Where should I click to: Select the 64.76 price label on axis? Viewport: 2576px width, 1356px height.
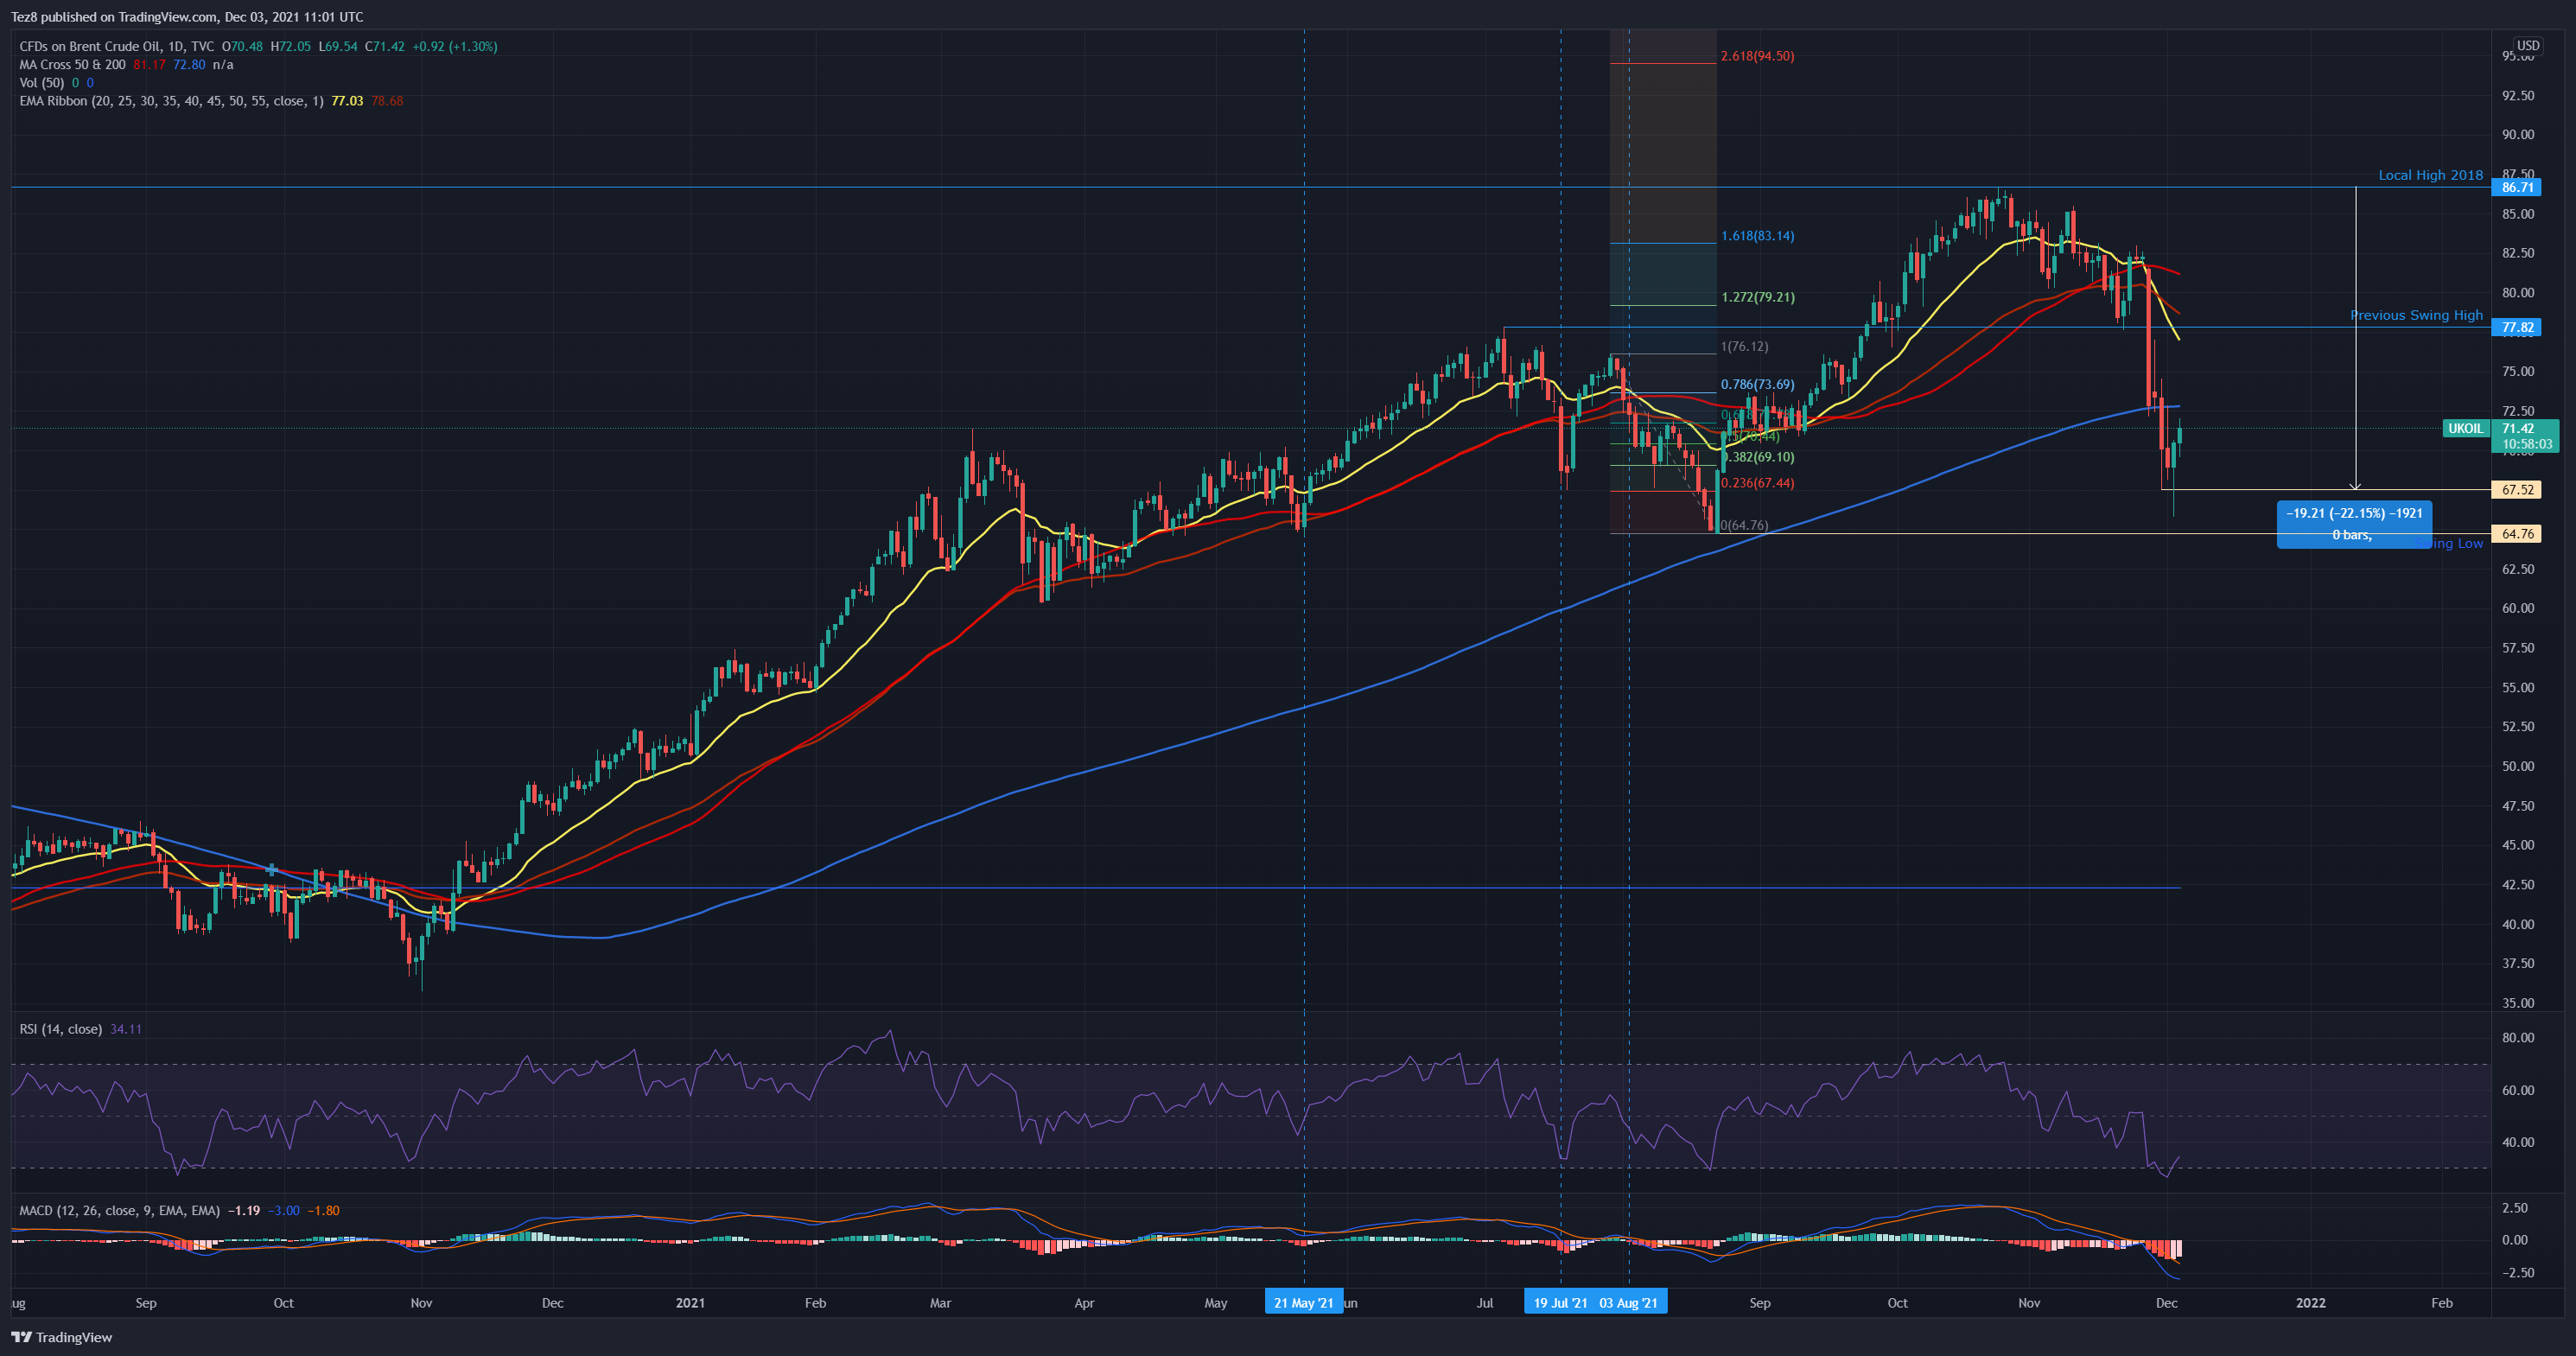[2517, 533]
